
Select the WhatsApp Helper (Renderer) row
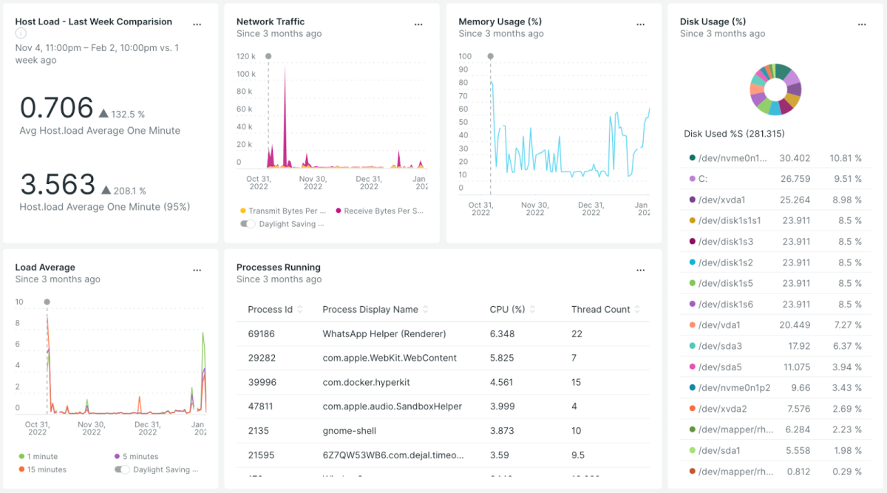click(384, 334)
